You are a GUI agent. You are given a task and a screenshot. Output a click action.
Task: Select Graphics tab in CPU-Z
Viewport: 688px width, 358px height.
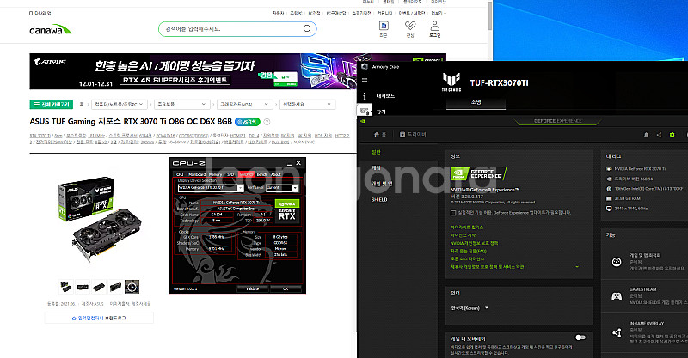[246, 174]
